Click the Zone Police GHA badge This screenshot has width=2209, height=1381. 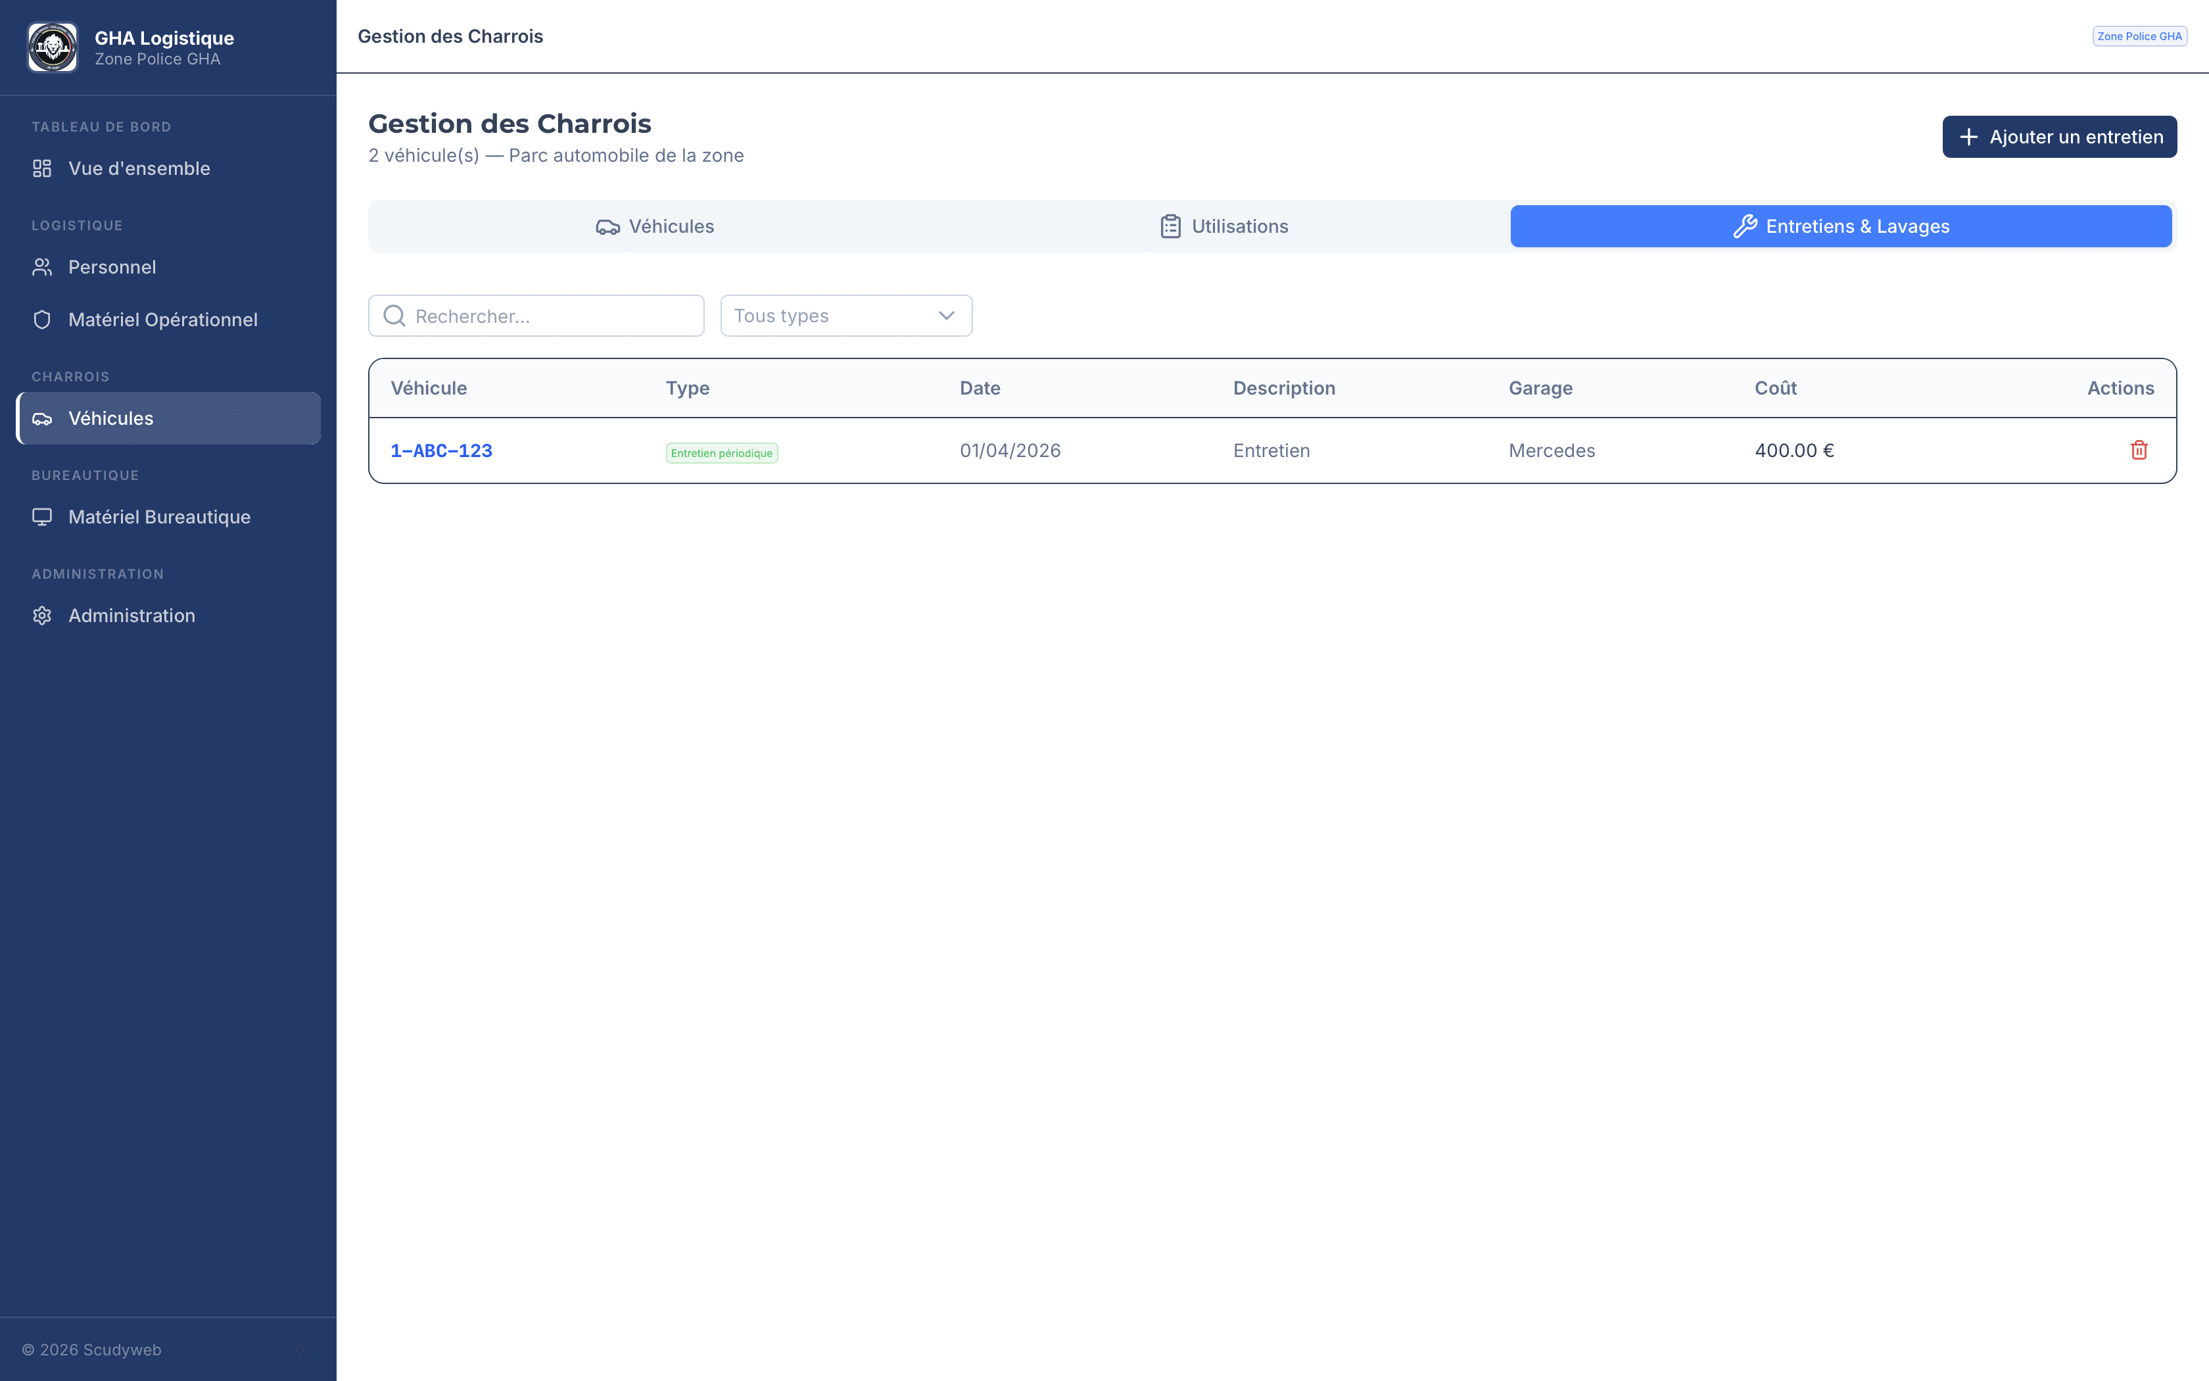[x=2139, y=37]
